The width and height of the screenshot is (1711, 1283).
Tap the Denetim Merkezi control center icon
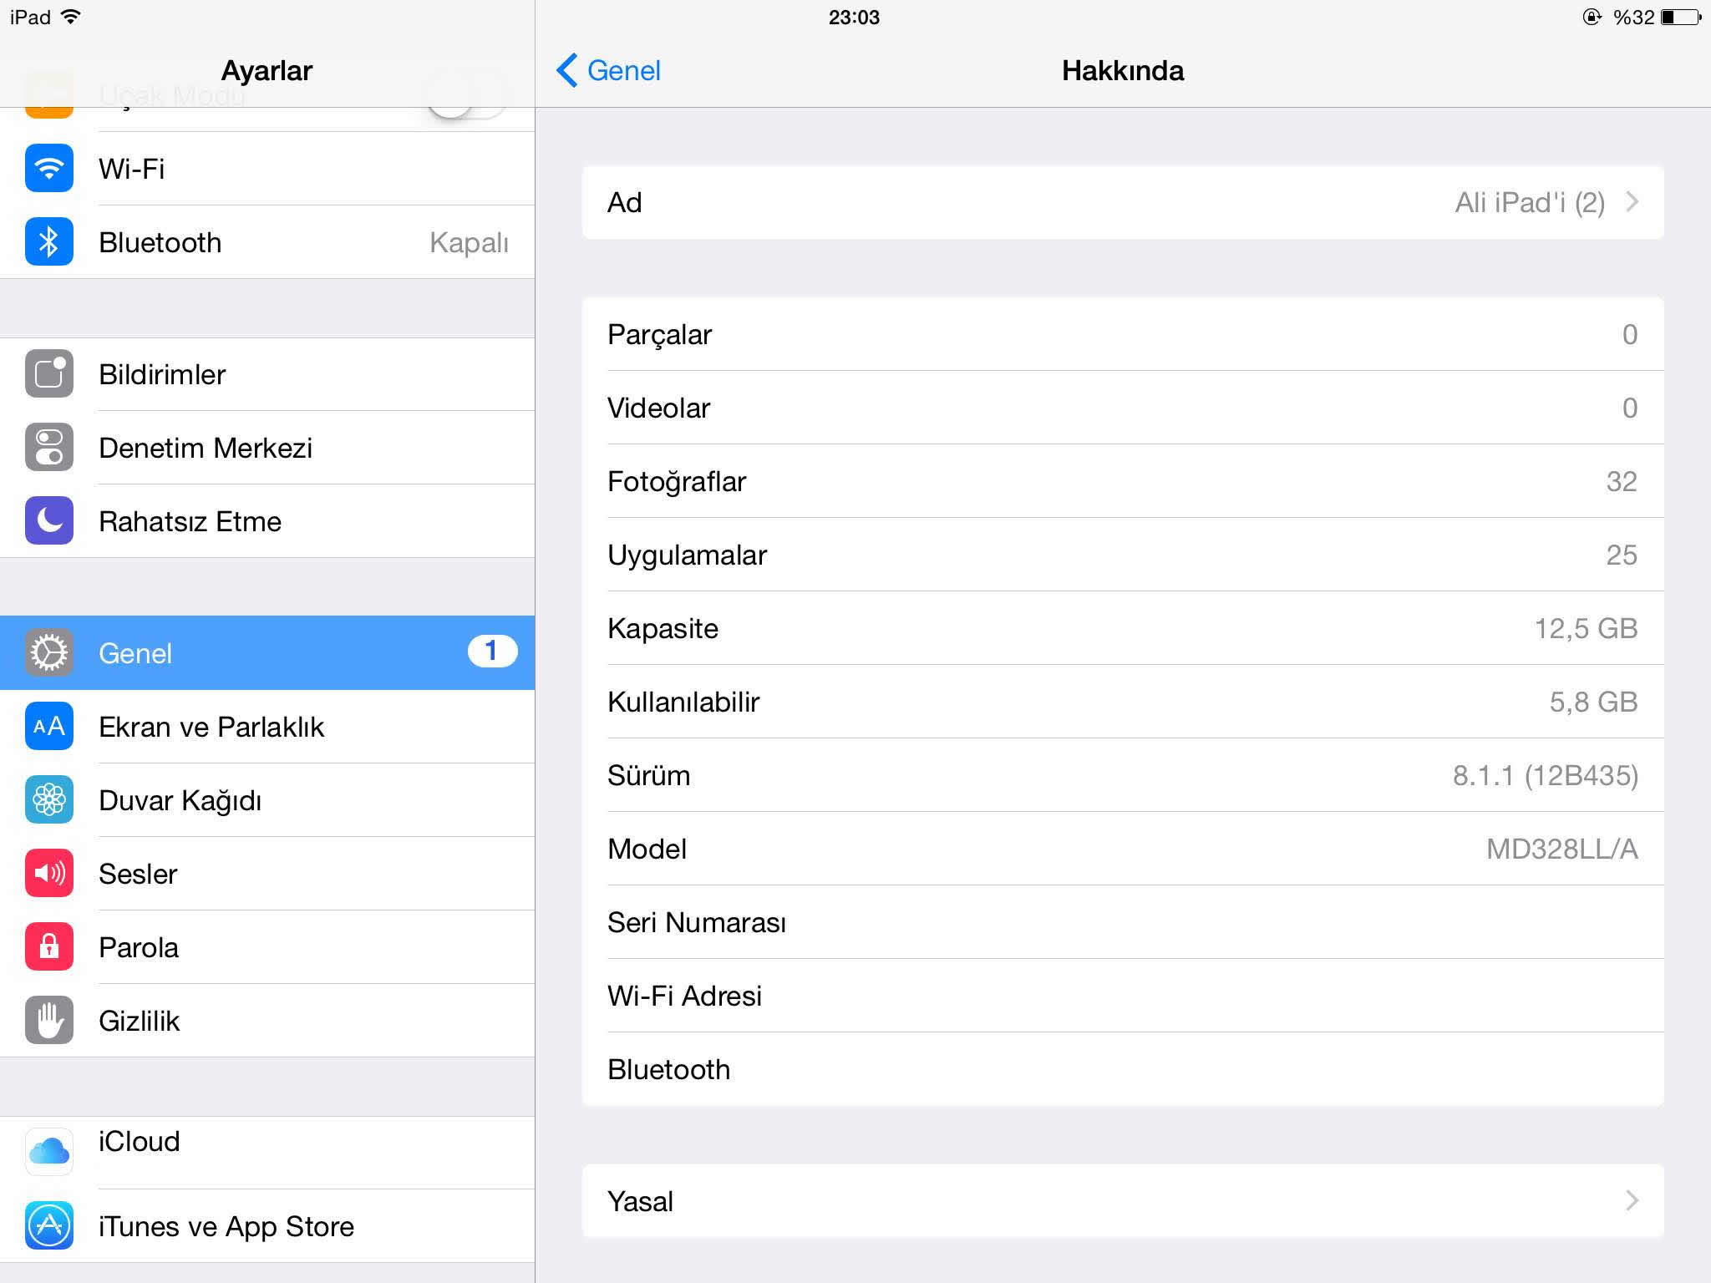point(49,448)
